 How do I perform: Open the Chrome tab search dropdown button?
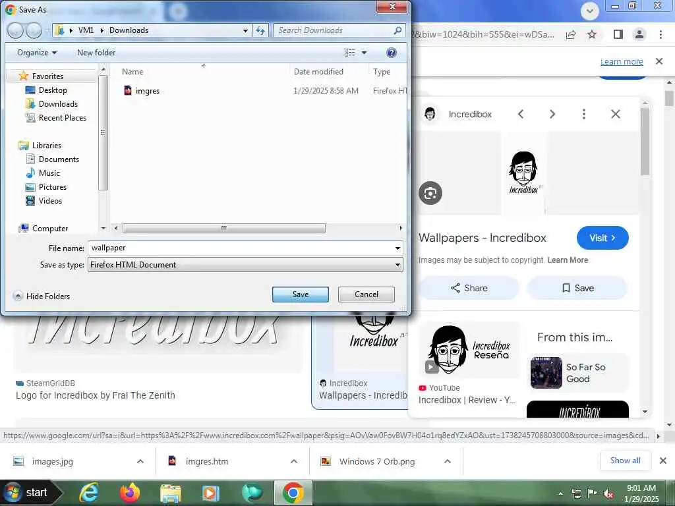click(x=590, y=11)
